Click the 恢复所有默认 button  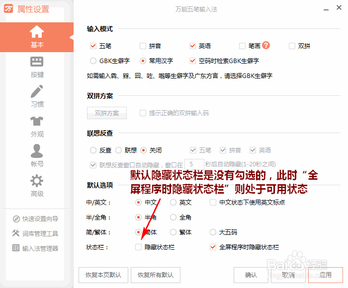(x=156, y=275)
